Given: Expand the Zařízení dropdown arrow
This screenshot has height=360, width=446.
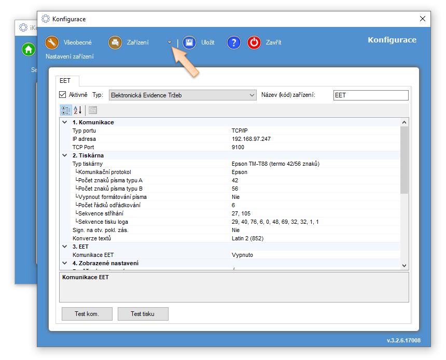Looking at the screenshot, I should pos(170,43).
